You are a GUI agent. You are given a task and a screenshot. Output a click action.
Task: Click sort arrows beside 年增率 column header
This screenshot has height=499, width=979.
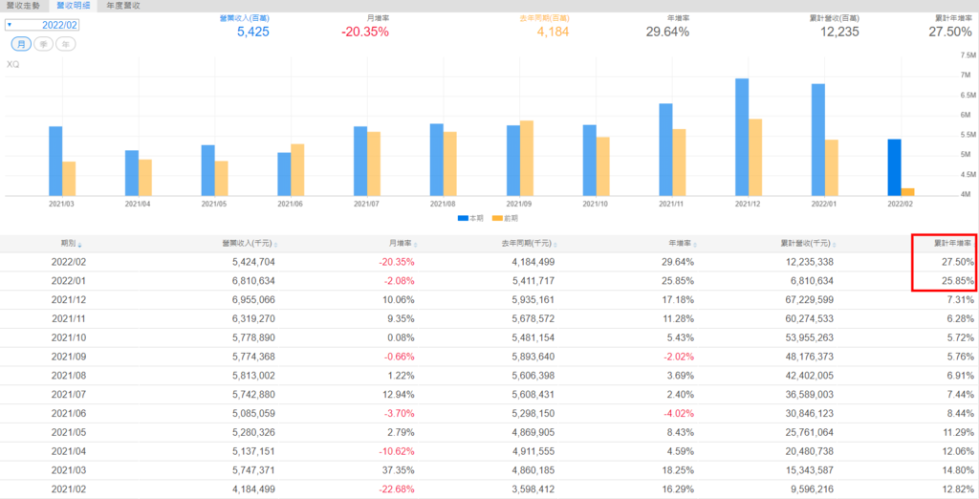[x=696, y=244]
